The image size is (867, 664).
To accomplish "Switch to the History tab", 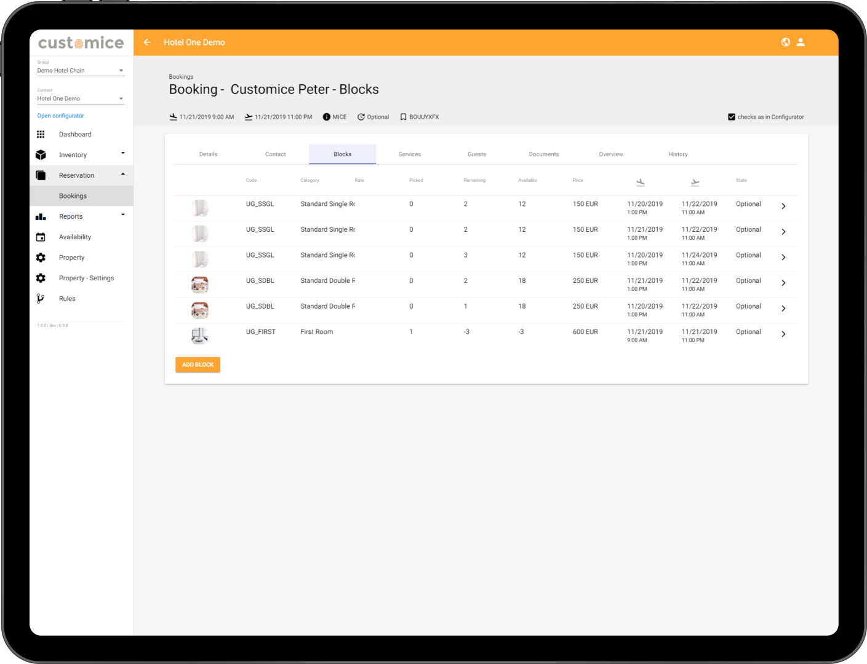I will tap(677, 154).
